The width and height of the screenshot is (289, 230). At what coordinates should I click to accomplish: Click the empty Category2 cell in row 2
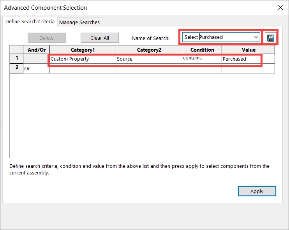tap(149, 68)
